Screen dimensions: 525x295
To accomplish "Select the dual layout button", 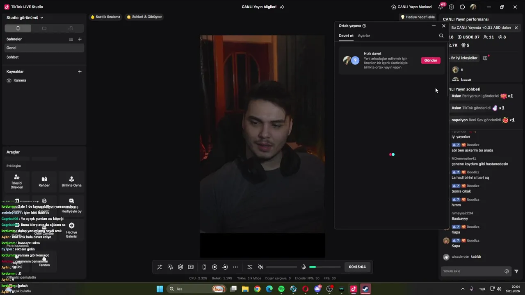I will point(71,28).
